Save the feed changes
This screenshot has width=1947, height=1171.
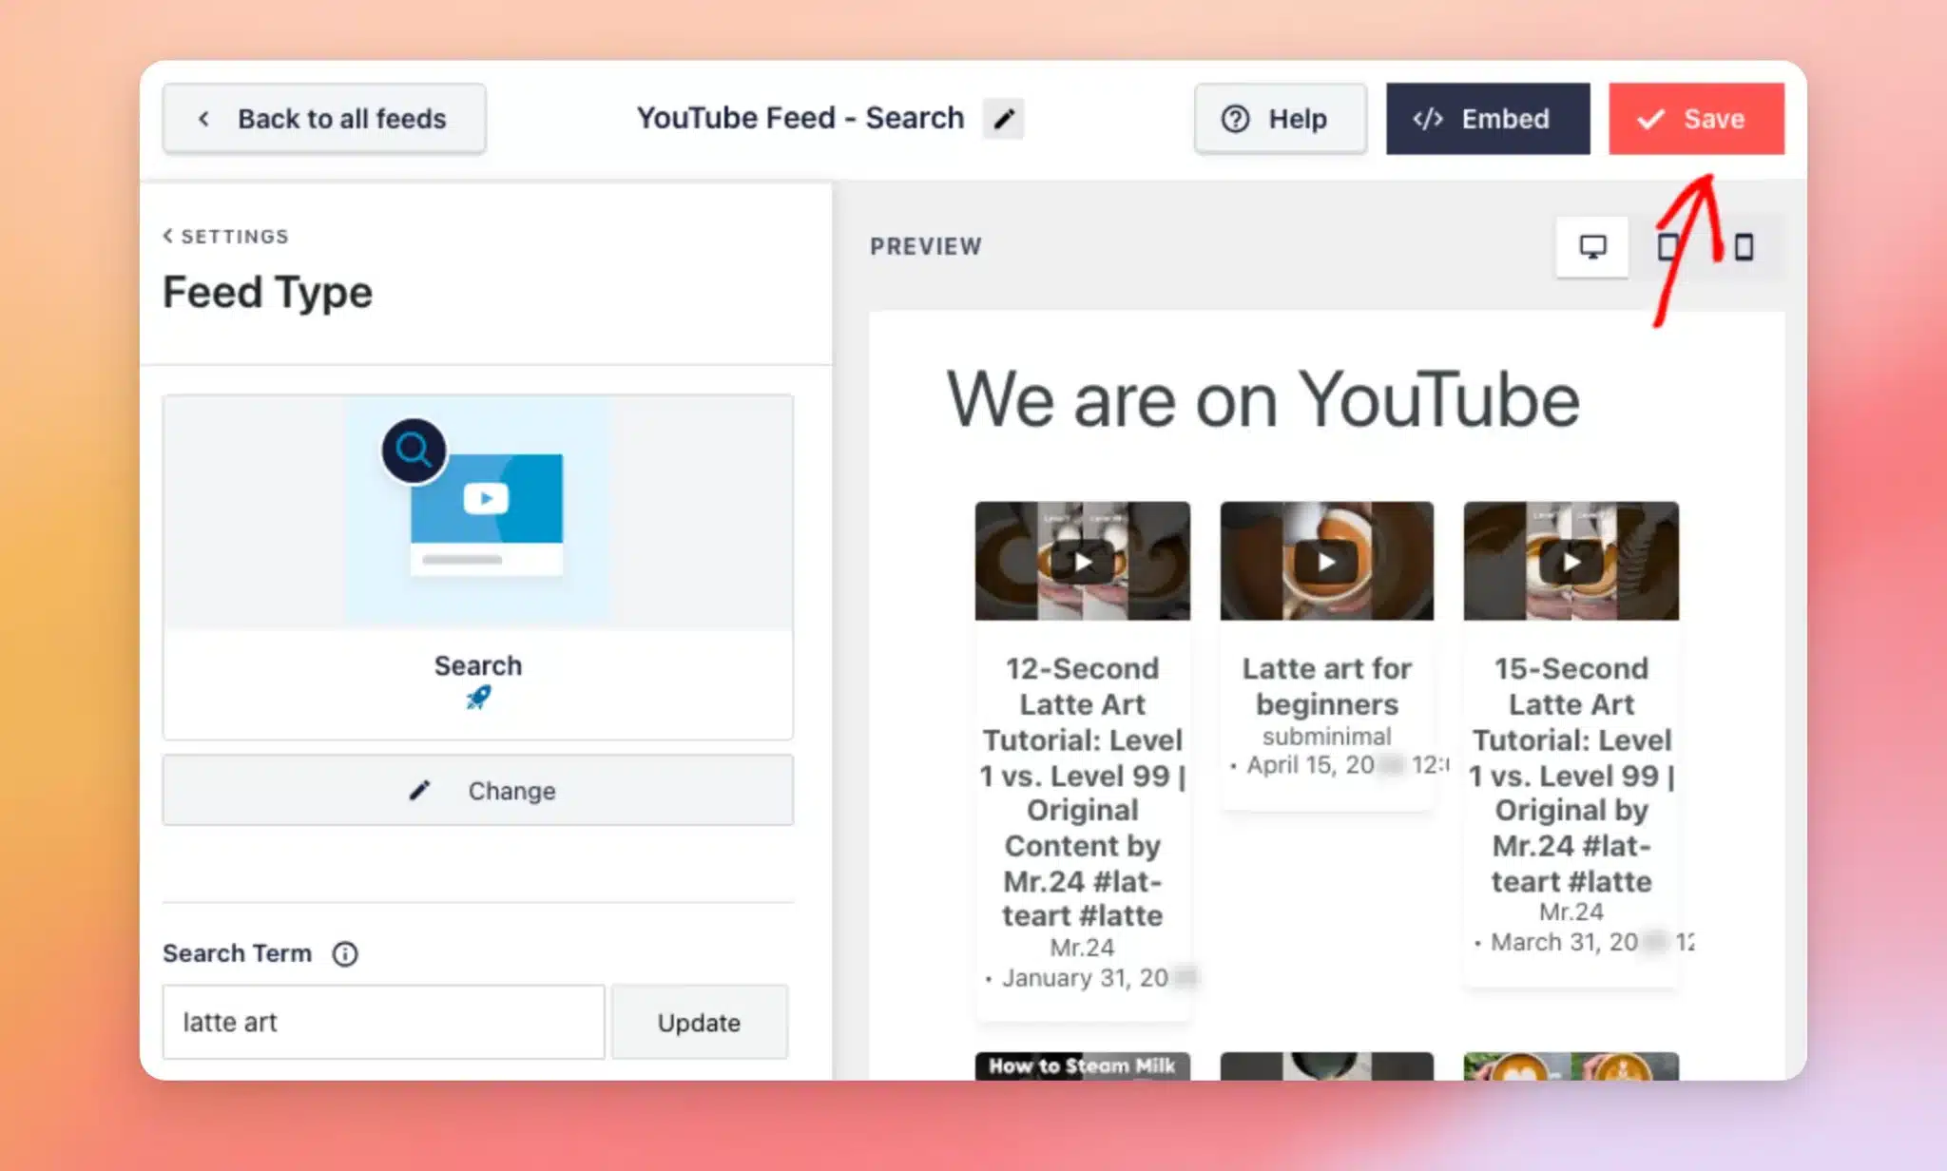(1696, 119)
